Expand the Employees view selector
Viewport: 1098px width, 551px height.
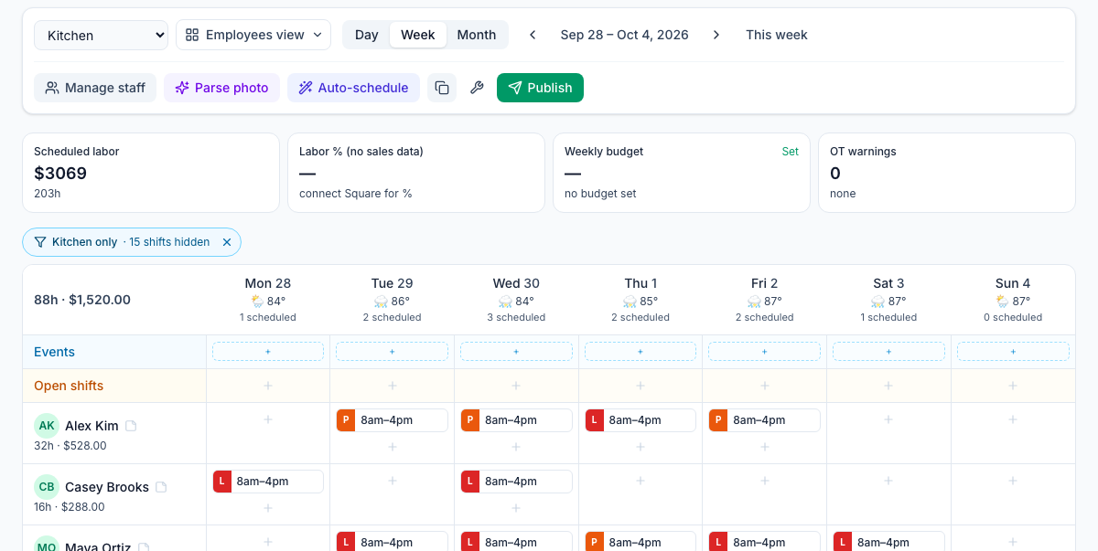tap(253, 35)
